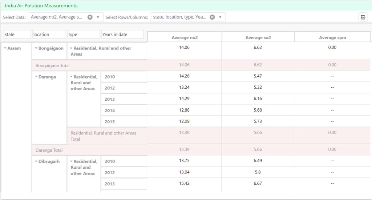Open the Select Rows/Columns dropdown arrow
372x200 pixels.
[220, 17]
